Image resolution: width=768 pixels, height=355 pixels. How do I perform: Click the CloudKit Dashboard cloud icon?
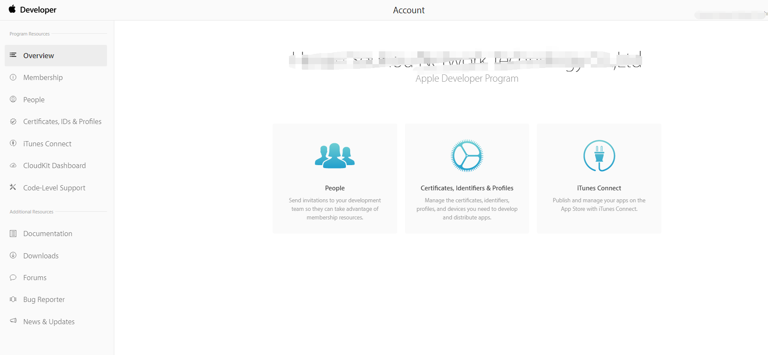click(13, 166)
